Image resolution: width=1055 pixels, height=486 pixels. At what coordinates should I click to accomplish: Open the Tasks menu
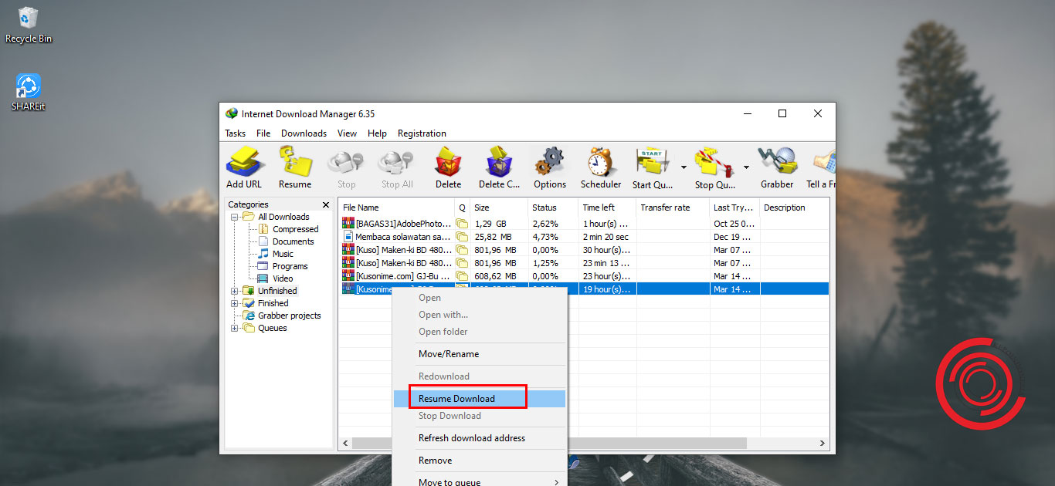(236, 133)
